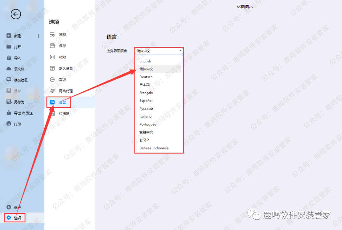342x230 pixels.
Task: Select Bahasa Indonesia language option
Action: 154,148
